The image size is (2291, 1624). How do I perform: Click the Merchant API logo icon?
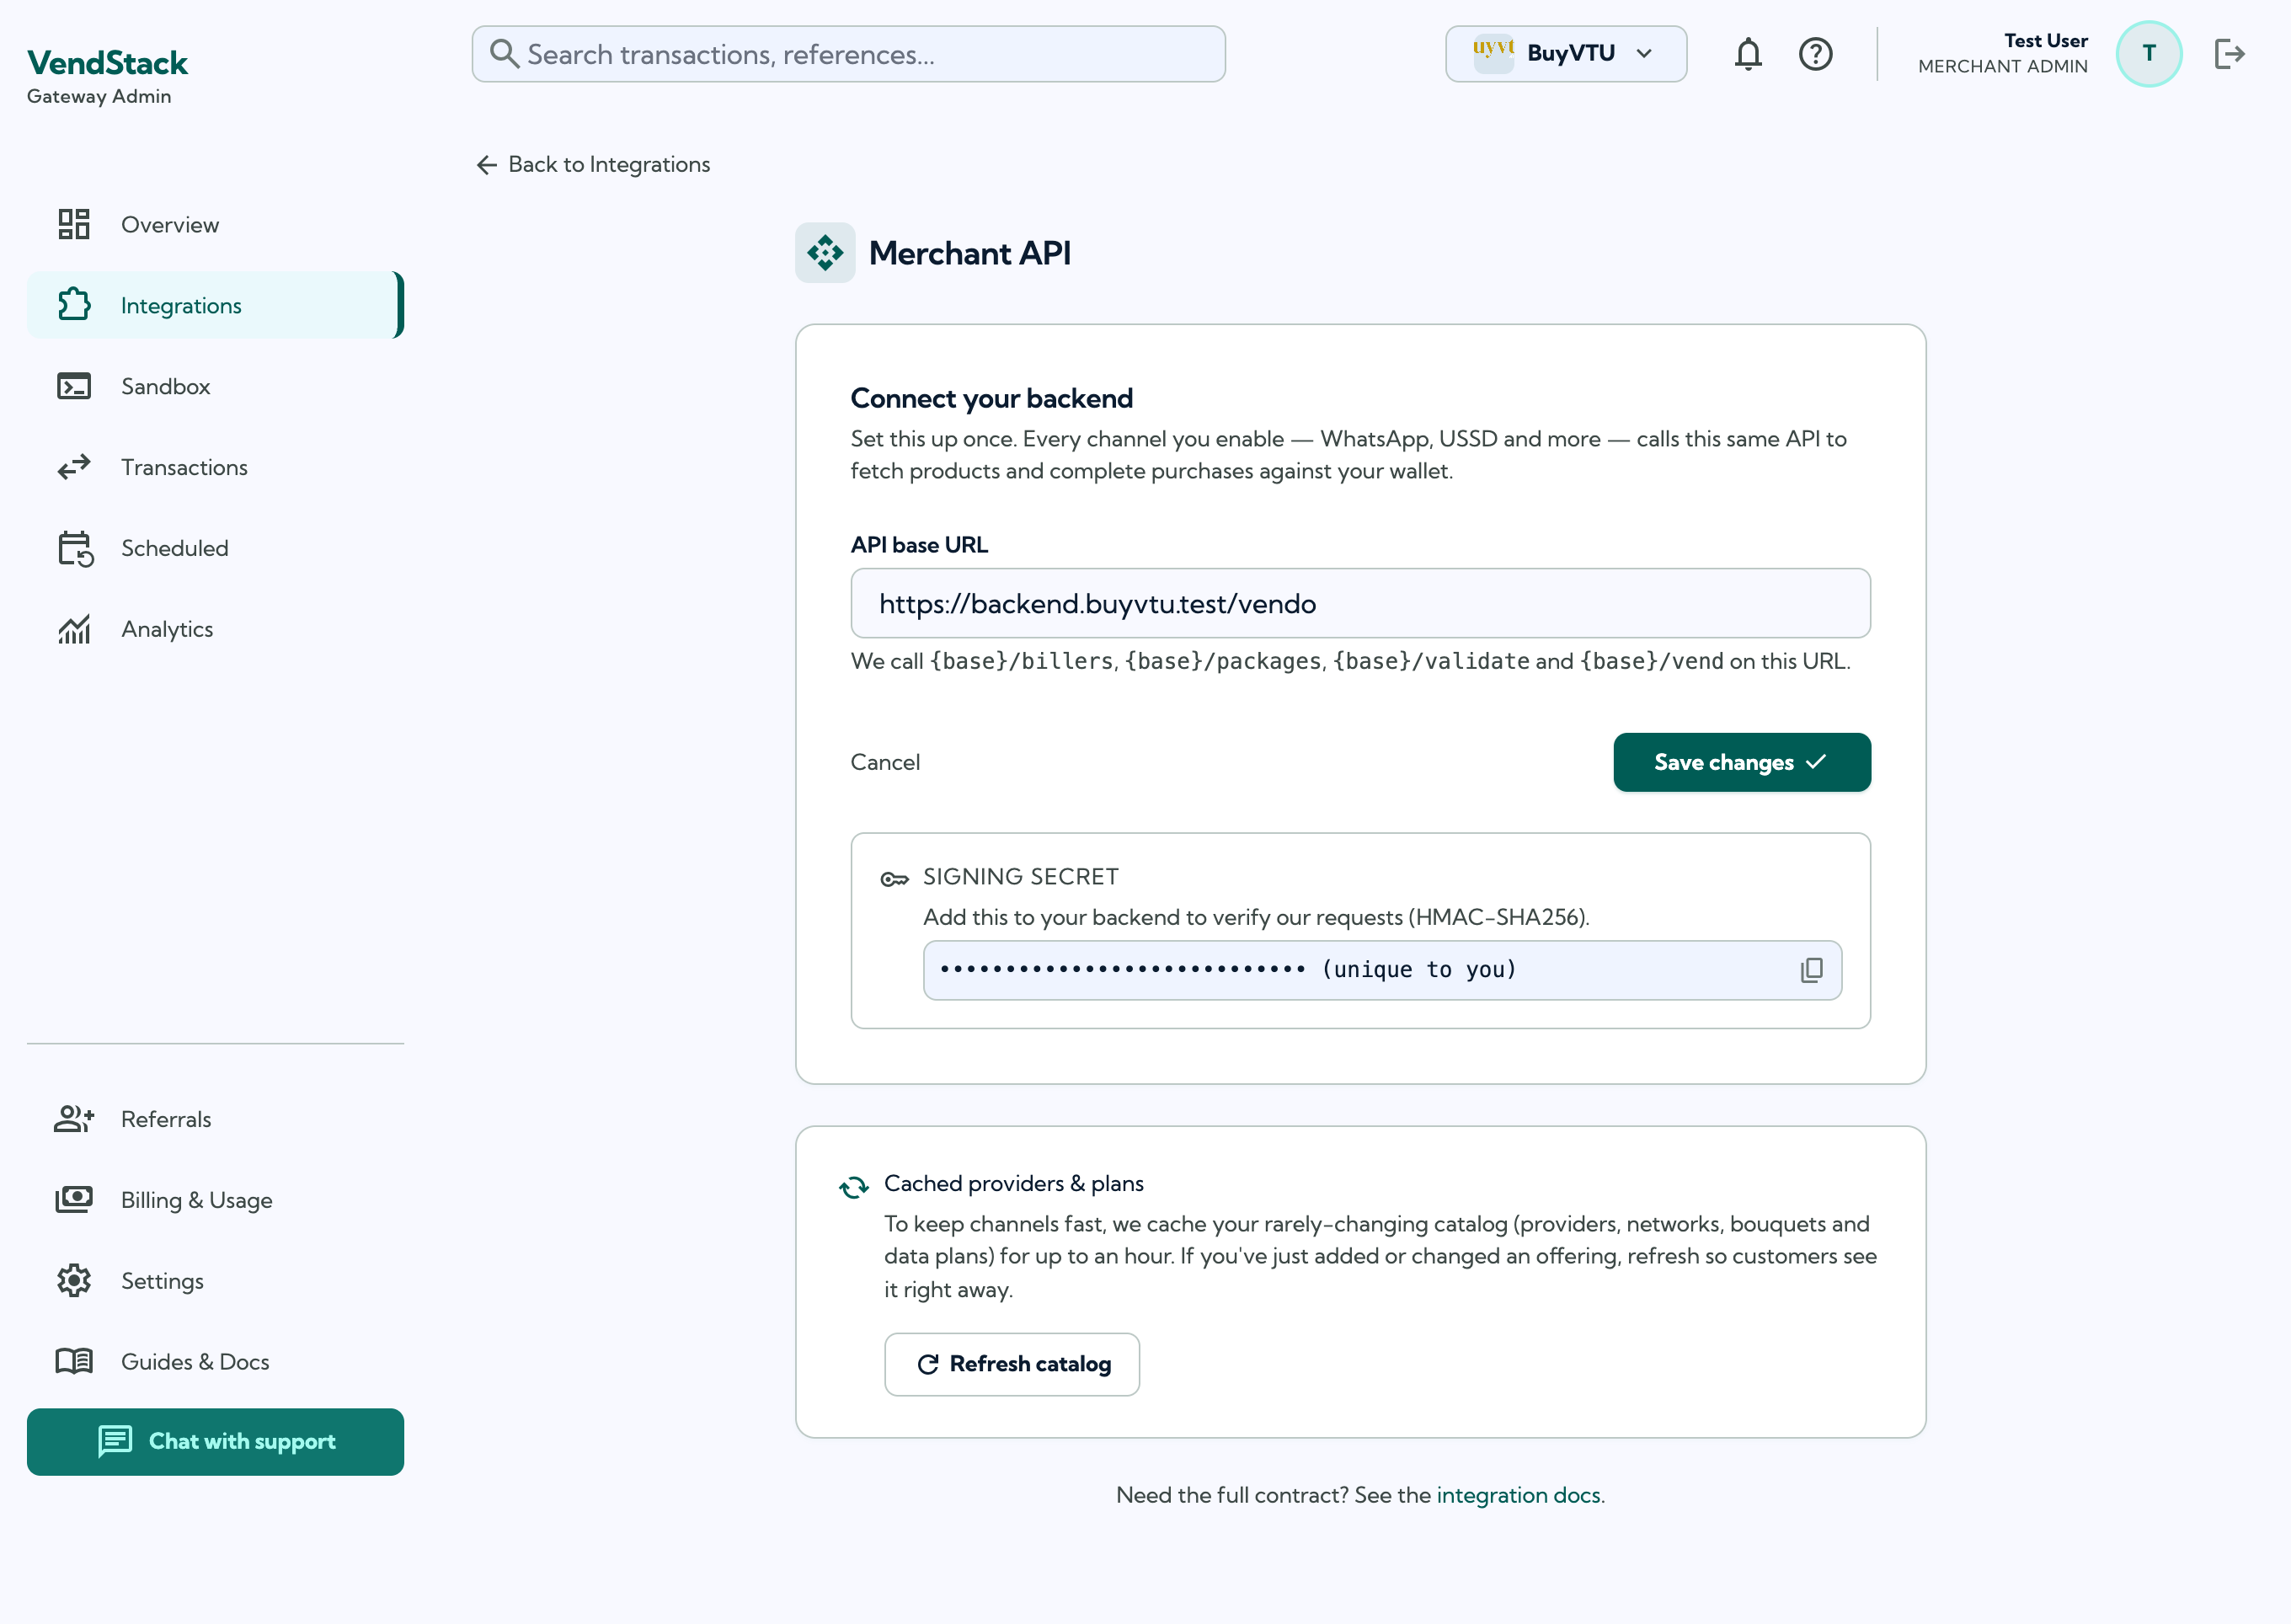(x=825, y=253)
